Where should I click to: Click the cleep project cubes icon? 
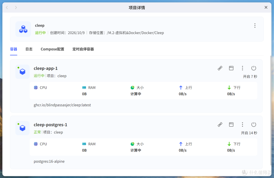click(23, 29)
